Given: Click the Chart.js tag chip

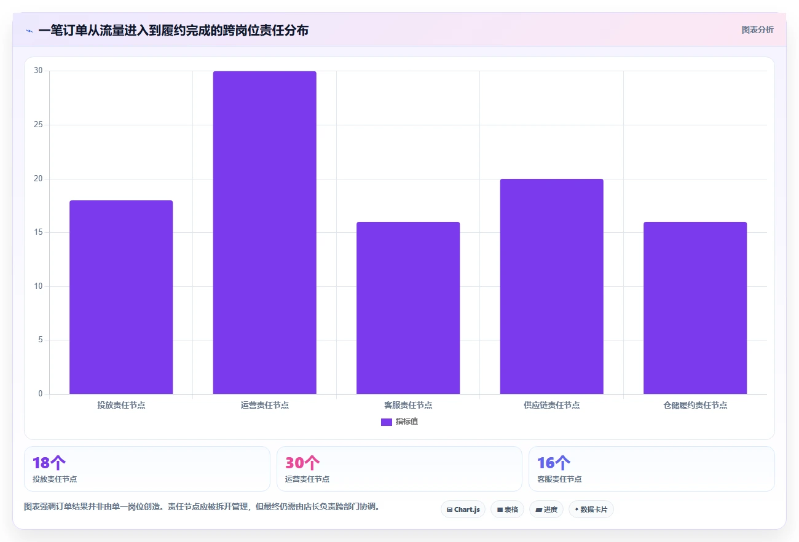Looking at the screenshot, I should (463, 509).
